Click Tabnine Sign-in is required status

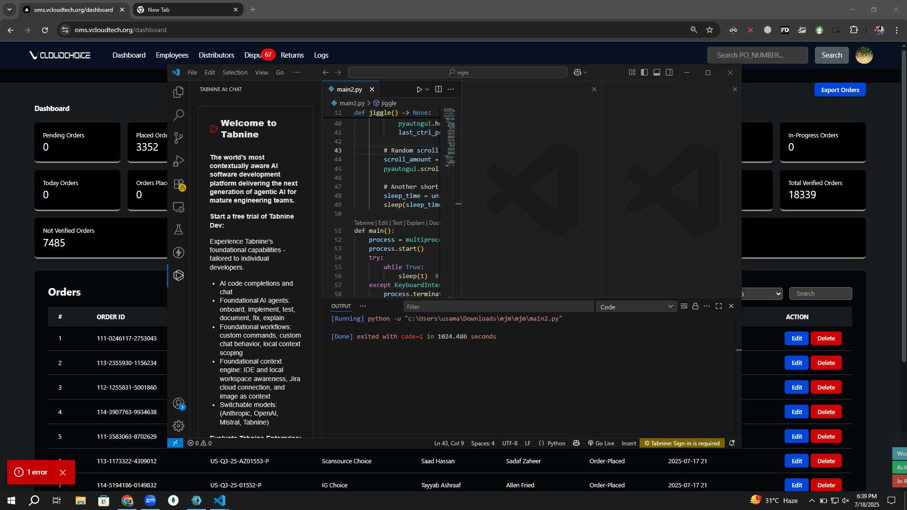(x=682, y=443)
